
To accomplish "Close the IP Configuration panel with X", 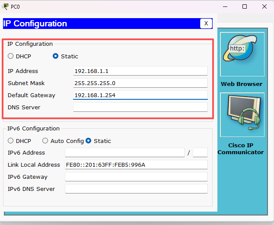I will click(x=206, y=23).
